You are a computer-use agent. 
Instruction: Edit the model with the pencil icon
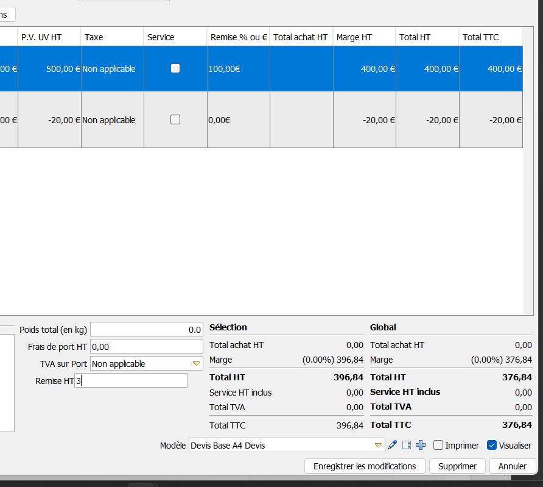pos(393,445)
